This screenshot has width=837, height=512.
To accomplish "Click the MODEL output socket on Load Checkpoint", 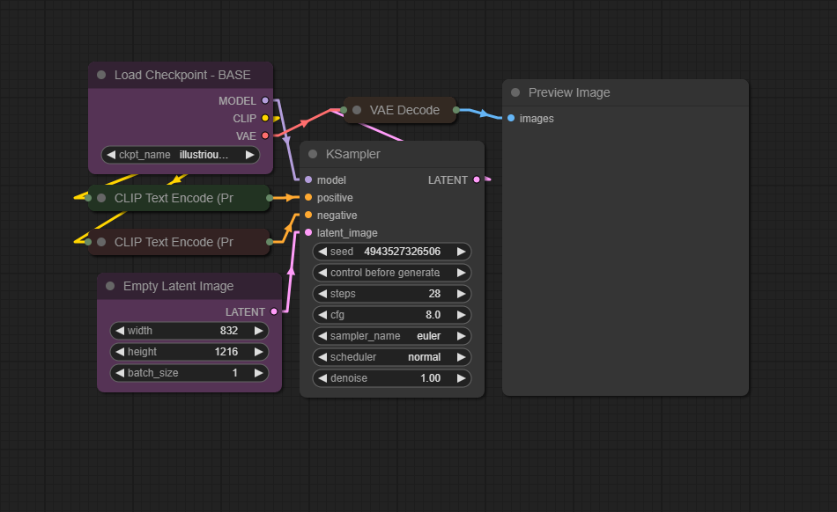I will pos(265,101).
